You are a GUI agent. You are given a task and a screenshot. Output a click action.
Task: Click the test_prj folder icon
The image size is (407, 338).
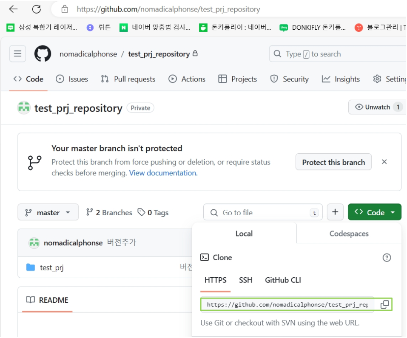click(x=31, y=267)
